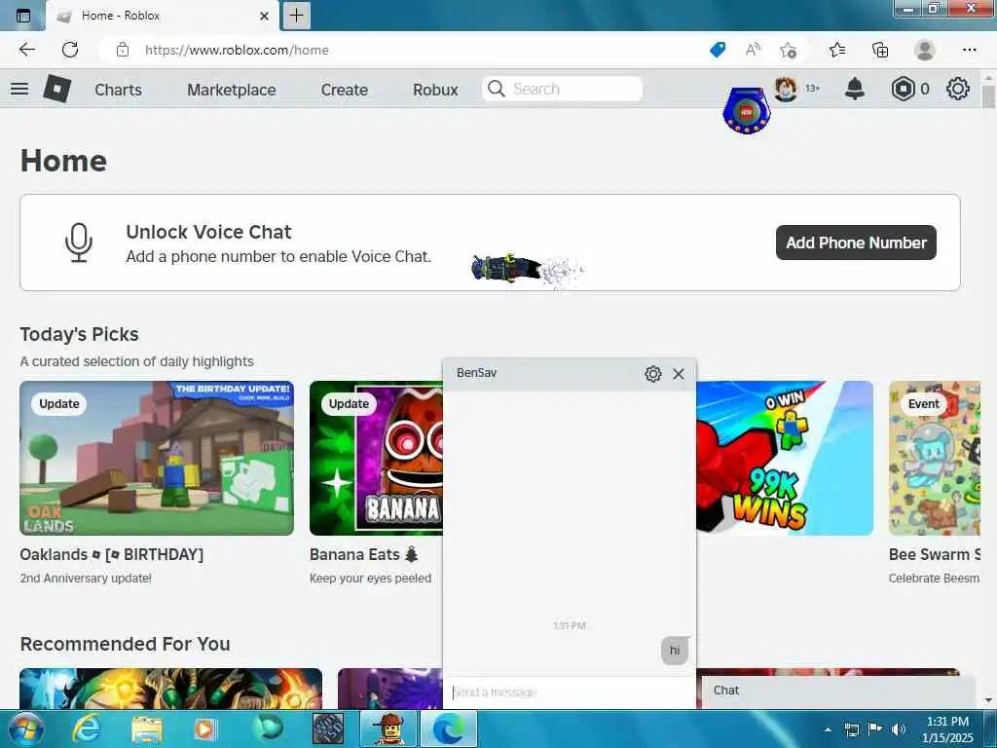Open Windows Media Player in taskbar
Screen dimensions: 997x748
[x=204, y=729]
